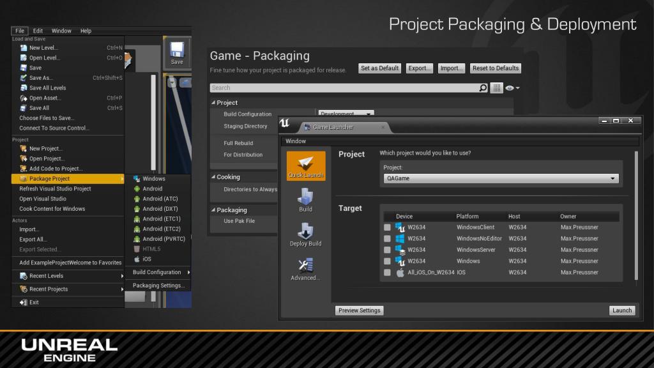Choose Packaging Settings... menu entry
This screenshot has height=368, width=654.
158,286
